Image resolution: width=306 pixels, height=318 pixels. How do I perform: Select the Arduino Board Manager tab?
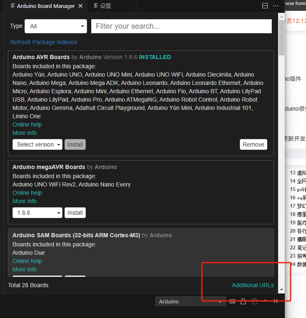(43, 6)
